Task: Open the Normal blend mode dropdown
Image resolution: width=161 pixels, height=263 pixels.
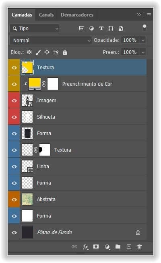Action: click(51, 41)
